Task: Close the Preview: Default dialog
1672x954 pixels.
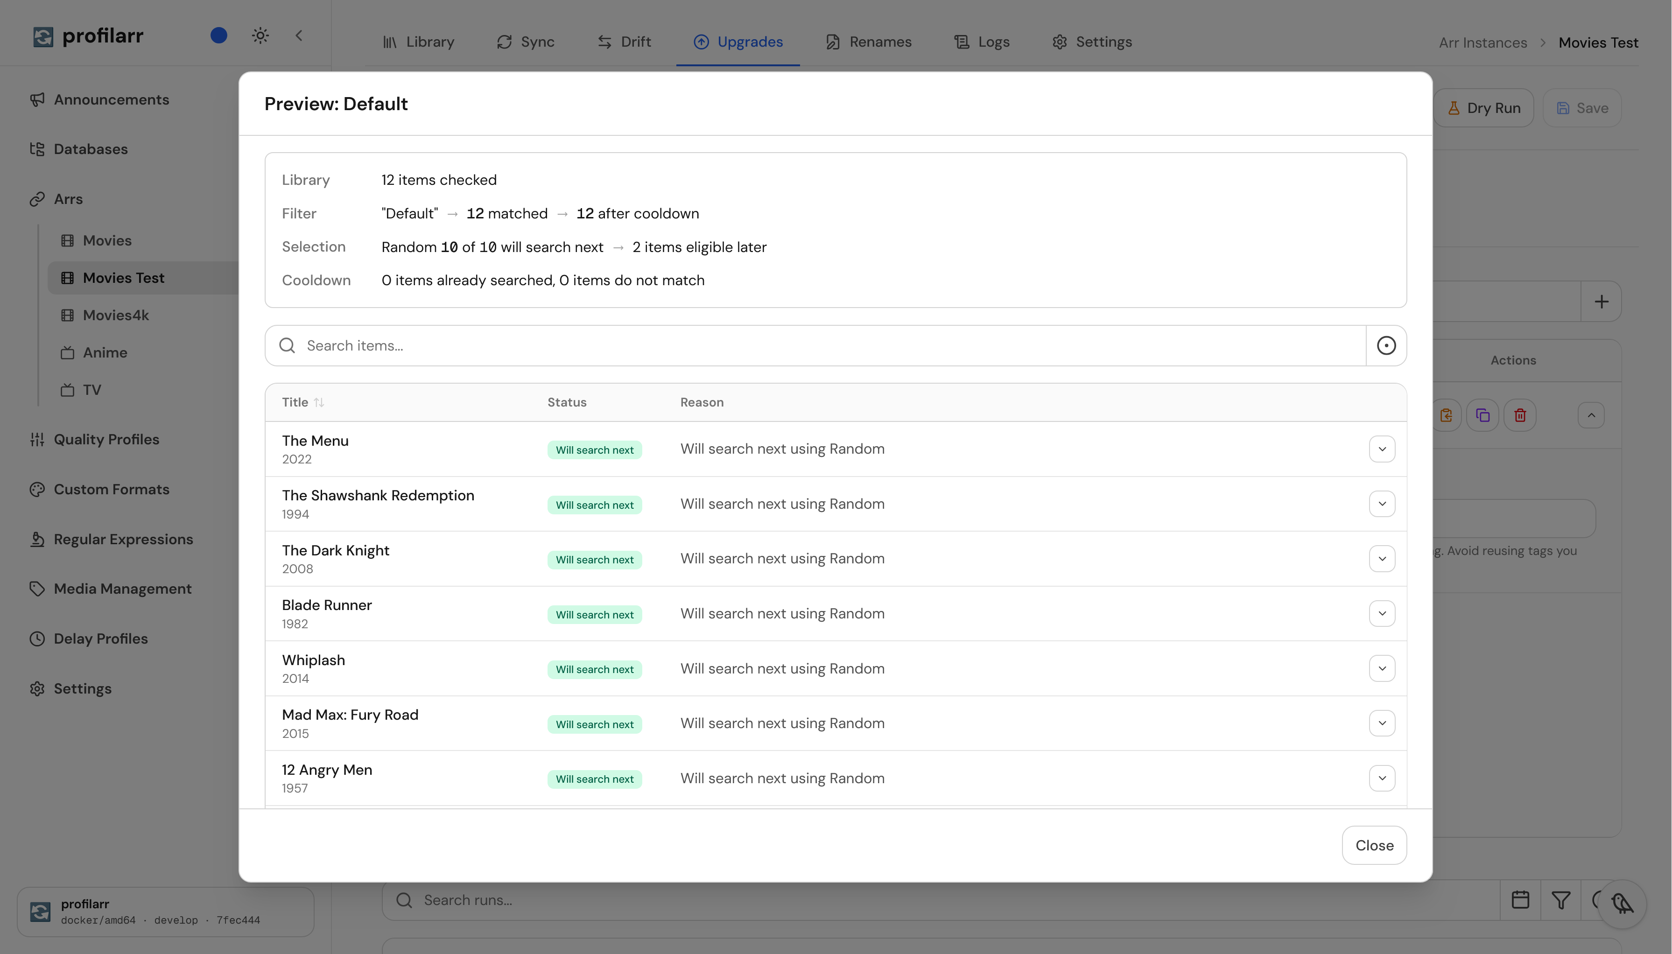Action: [1374, 845]
